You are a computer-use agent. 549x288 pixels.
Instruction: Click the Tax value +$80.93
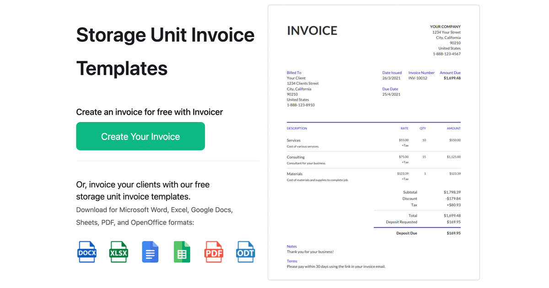[x=453, y=205]
